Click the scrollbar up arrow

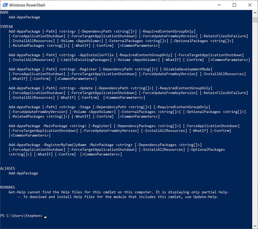click(x=255, y=13)
